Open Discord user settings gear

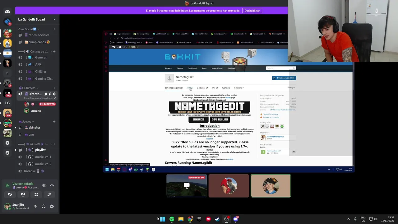(52, 206)
